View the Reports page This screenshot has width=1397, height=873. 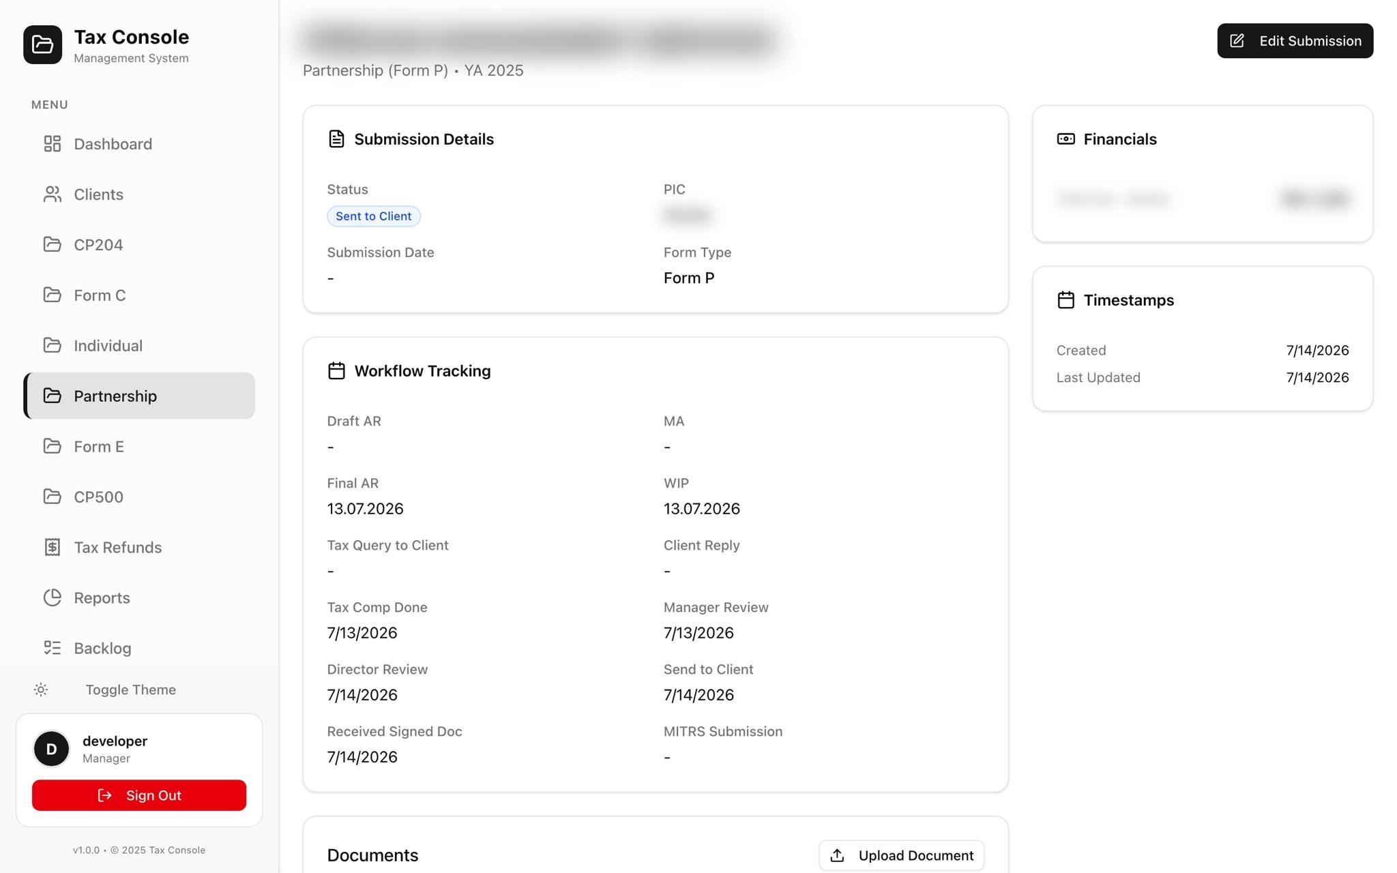[139, 598]
